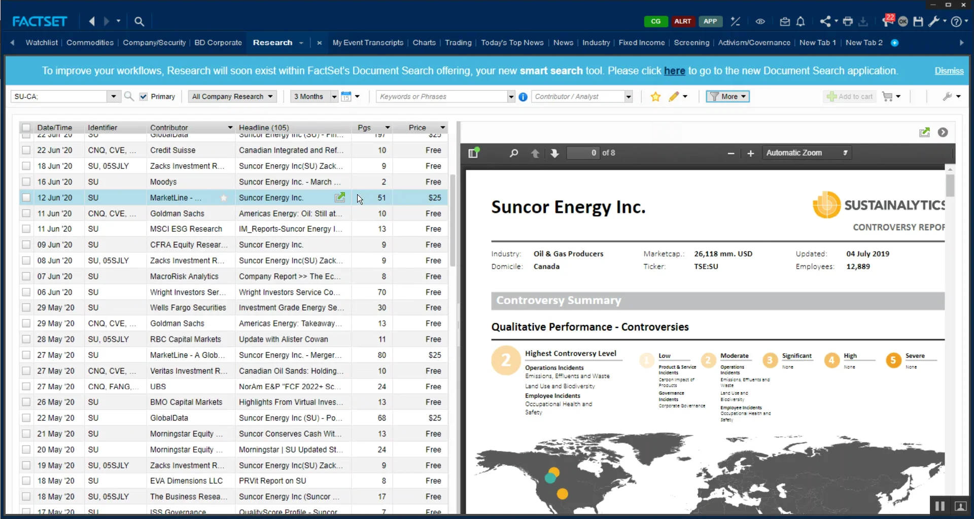Check the Wells Fargo Securities row checkbox
The width and height of the screenshot is (974, 519).
tap(26, 307)
